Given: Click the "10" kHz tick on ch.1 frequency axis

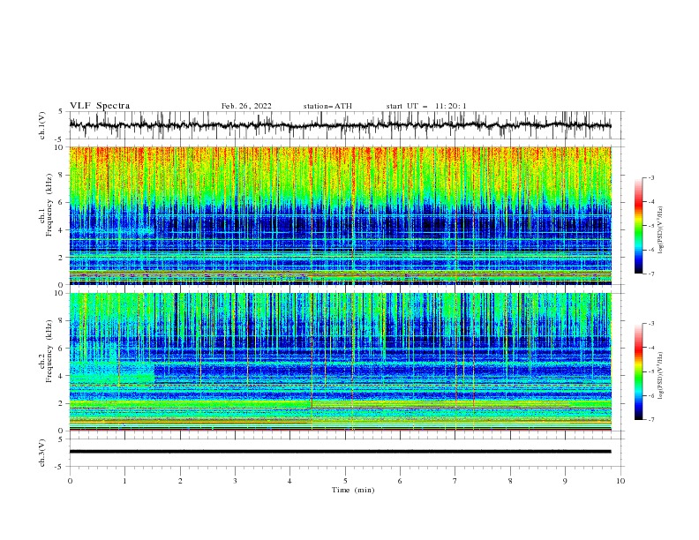Looking at the screenshot, I should (59, 147).
